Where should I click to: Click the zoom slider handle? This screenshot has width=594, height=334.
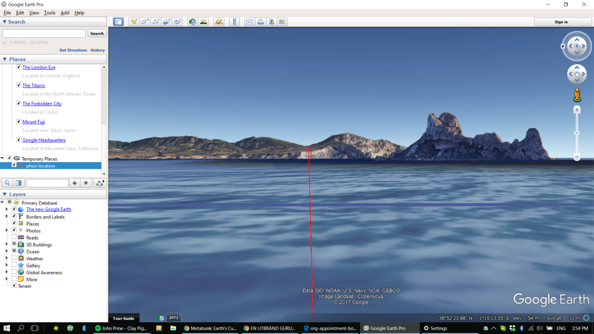point(577,133)
